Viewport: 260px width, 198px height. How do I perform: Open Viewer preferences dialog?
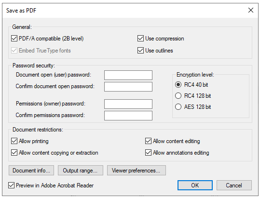pyautogui.click(x=137, y=171)
